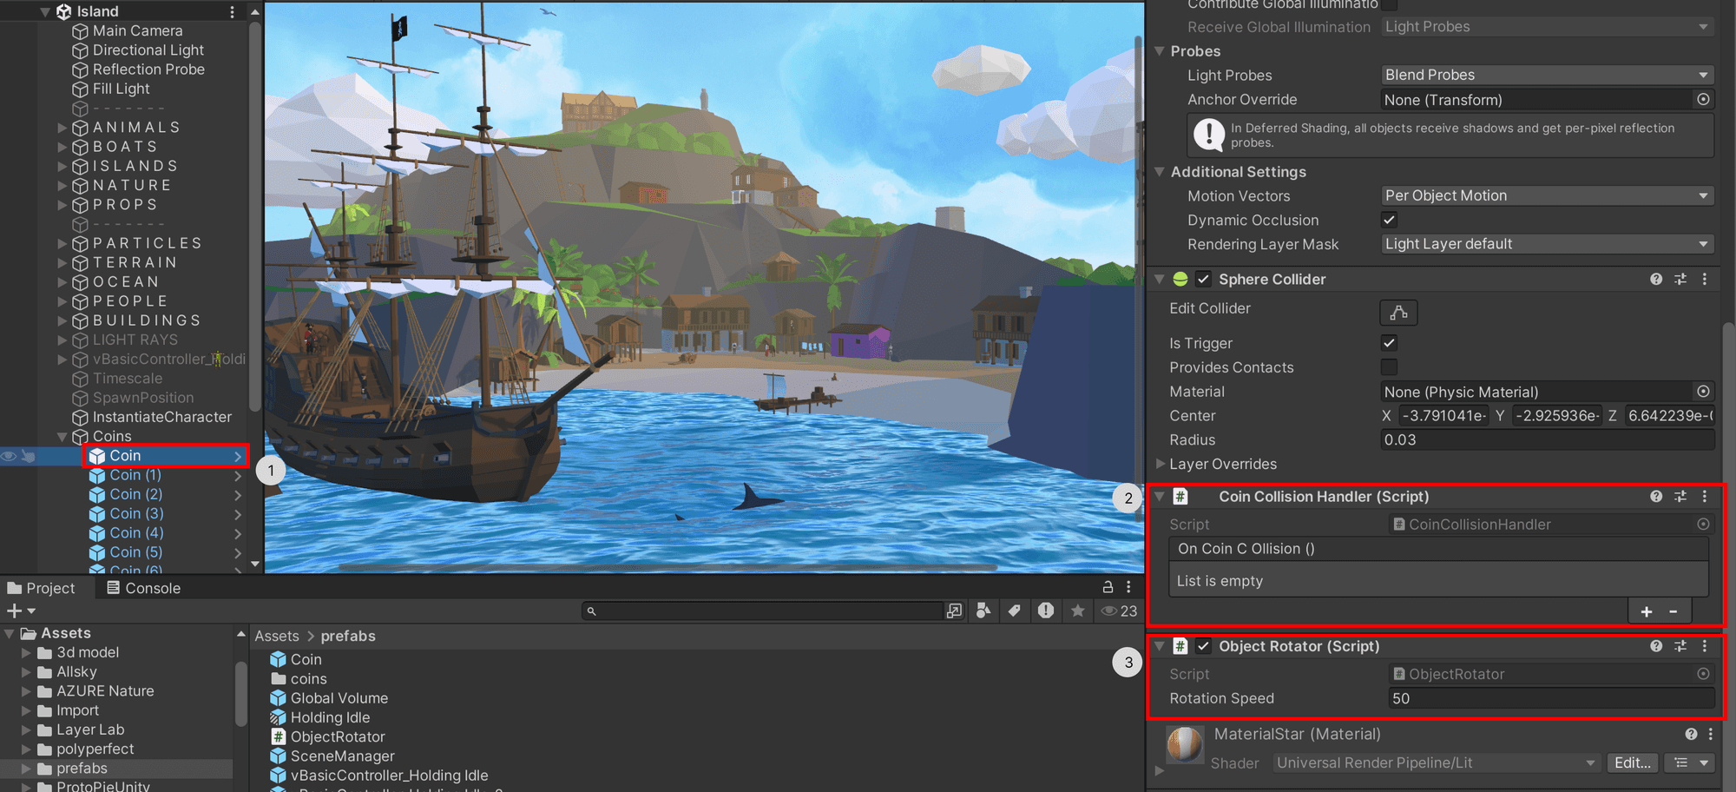This screenshot has height=792, width=1736.
Task: Open Rendering Layer Mask dropdown
Action: (1547, 244)
